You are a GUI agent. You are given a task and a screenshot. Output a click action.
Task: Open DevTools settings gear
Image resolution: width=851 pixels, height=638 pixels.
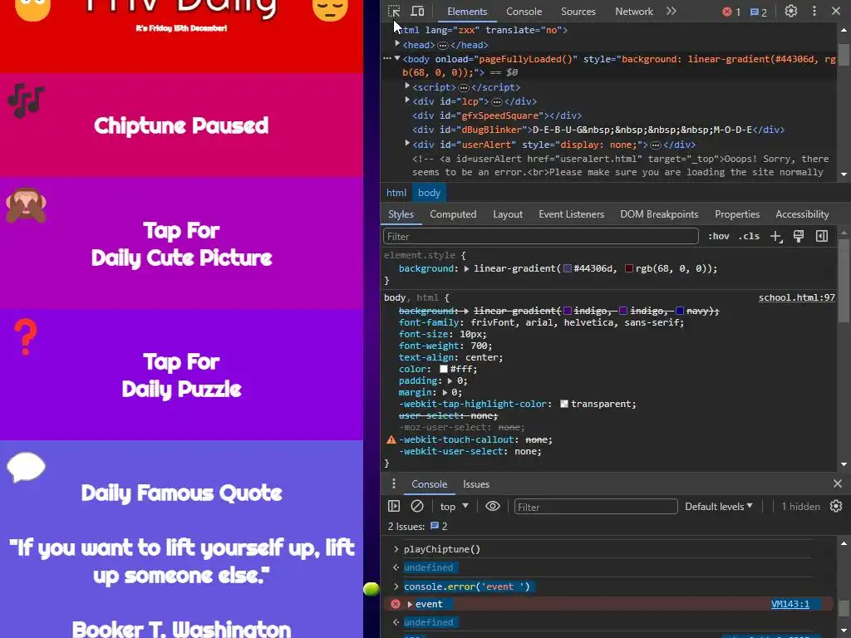pos(791,12)
